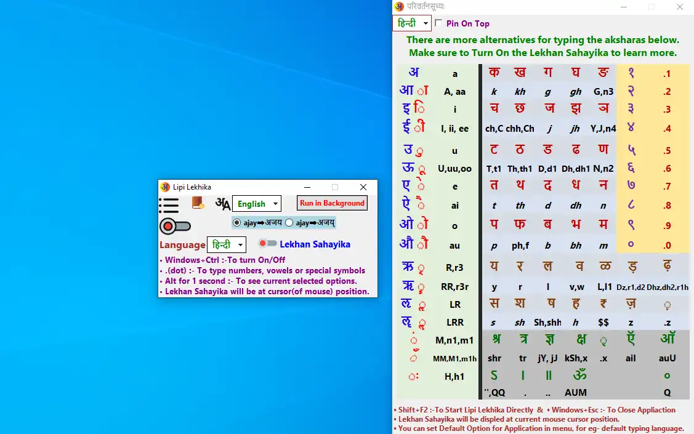
Task: Click the 'I, ii, ee' mapping text
Action: [x=454, y=129]
